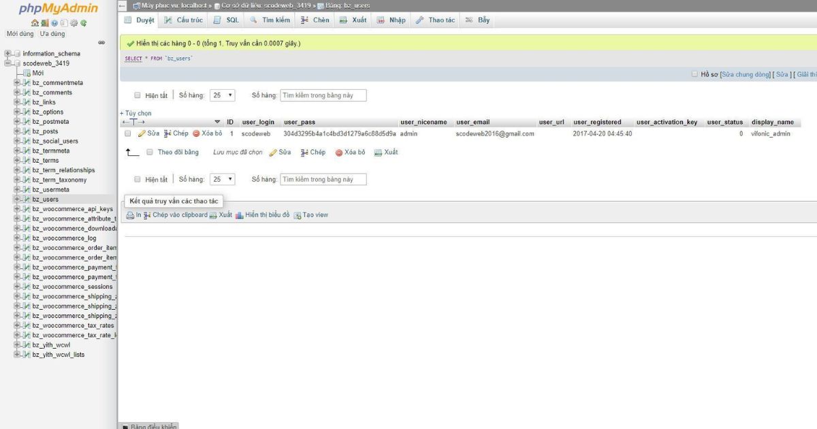Open the bz_posts table in sidebar
Image resolution: width=817 pixels, height=429 pixels.
(45, 131)
